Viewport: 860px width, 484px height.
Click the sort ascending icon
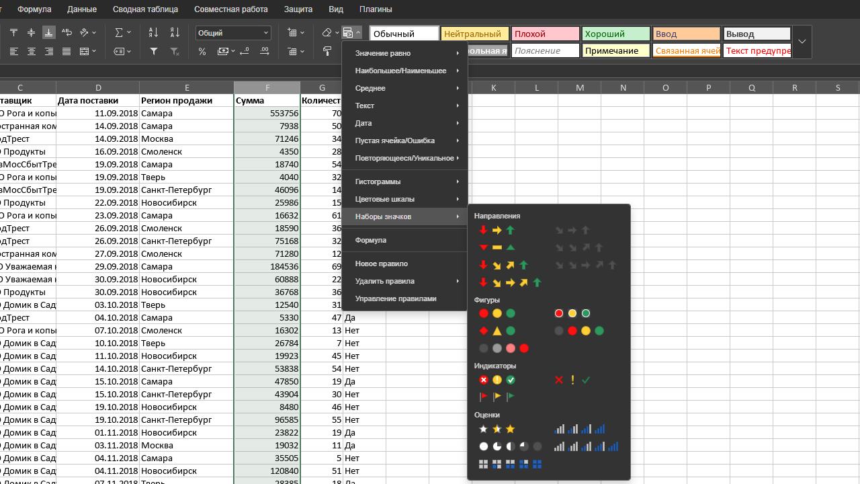click(153, 32)
